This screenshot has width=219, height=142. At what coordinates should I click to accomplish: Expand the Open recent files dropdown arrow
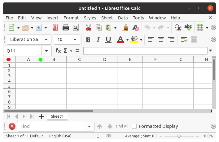(x=32, y=28)
